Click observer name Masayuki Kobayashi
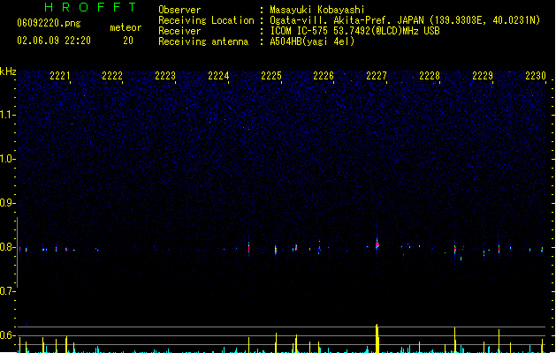The image size is (556, 353). (x=317, y=10)
